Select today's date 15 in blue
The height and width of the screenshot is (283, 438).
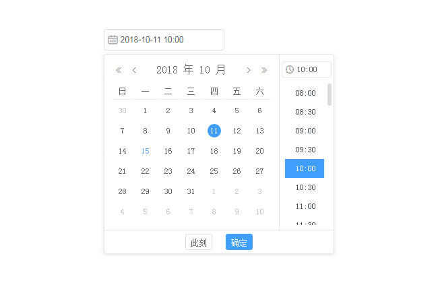click(x=145, y=151)
